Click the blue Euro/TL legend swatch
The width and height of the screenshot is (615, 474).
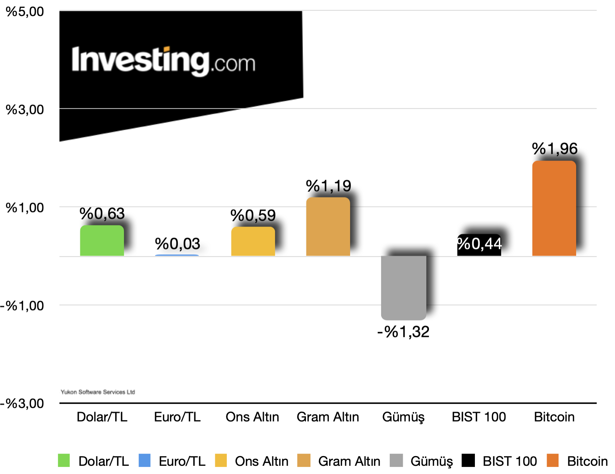[145, 460]
